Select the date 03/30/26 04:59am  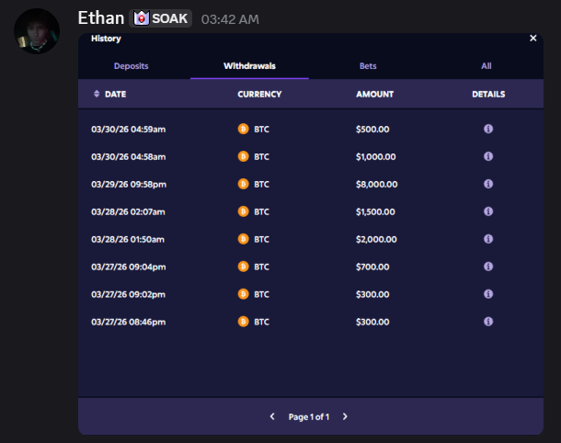click(x=129, y=129)
